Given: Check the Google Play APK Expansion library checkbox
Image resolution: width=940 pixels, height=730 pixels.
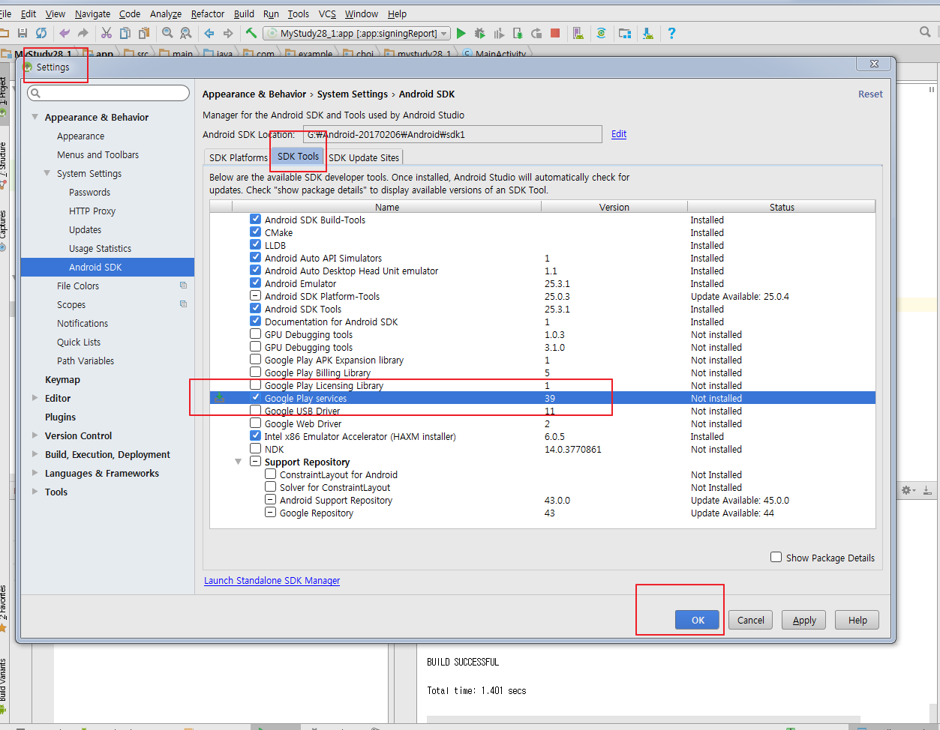Looking at the screenshot, I should coord(256,360).
